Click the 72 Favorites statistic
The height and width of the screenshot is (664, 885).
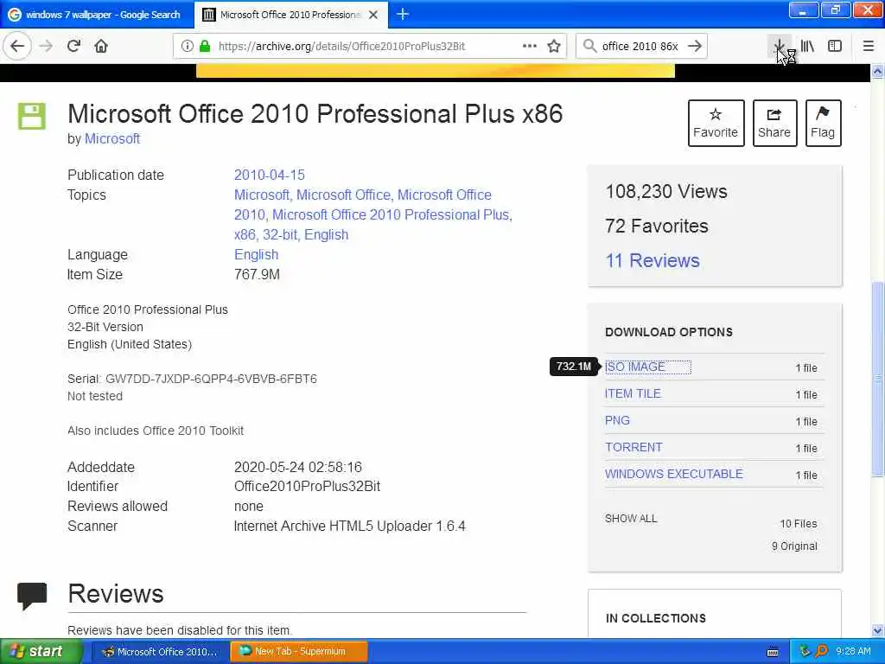coord(657,226)
